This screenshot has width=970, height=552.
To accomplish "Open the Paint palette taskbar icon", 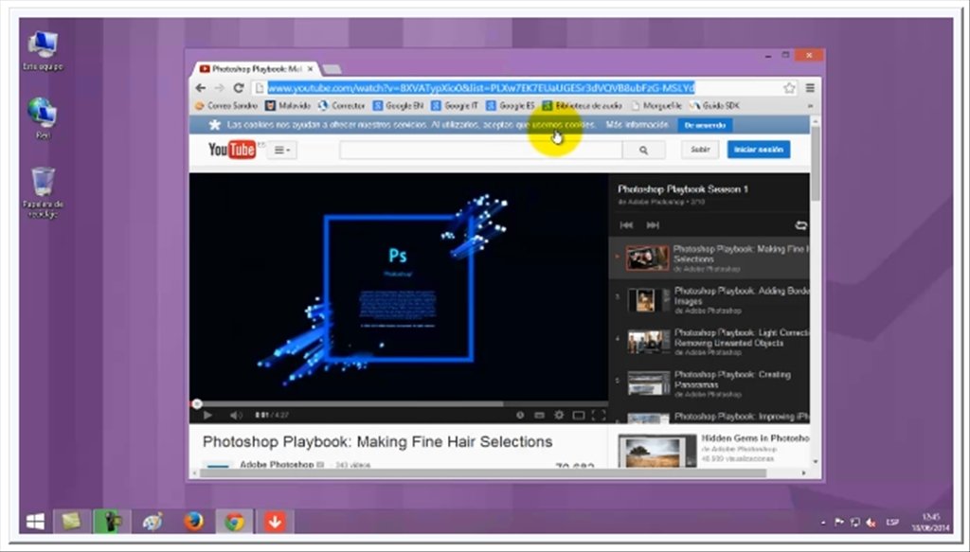I will [153, 522].
